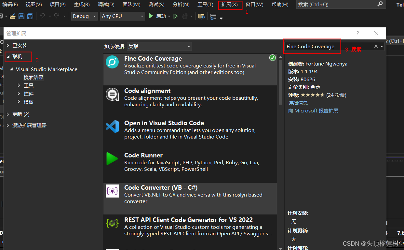Click the REST API Client Code Generator icon
This screenshot has height=250, width=404.
tap(112, 223)
